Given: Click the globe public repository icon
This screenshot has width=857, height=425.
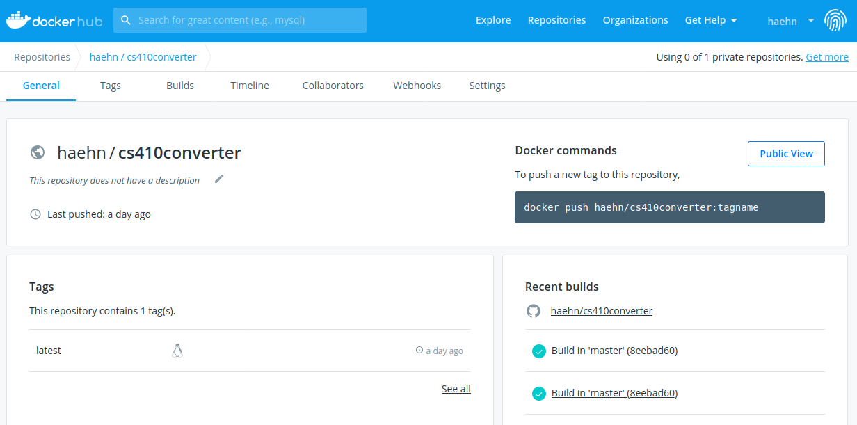Looking at the screenshot, I should (38, 152).
